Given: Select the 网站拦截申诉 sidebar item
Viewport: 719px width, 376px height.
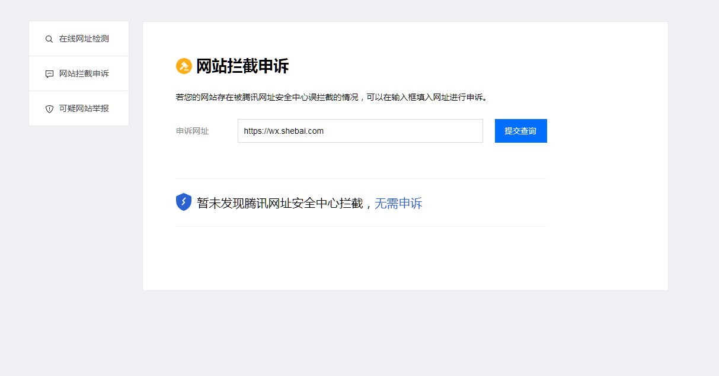Looking at the screenshot, I should click(79, 74).
